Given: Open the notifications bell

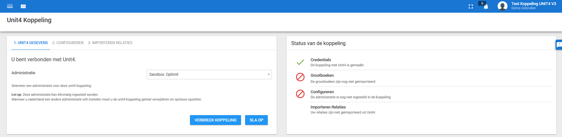Looking at the screenshot, I should point(486,7).
